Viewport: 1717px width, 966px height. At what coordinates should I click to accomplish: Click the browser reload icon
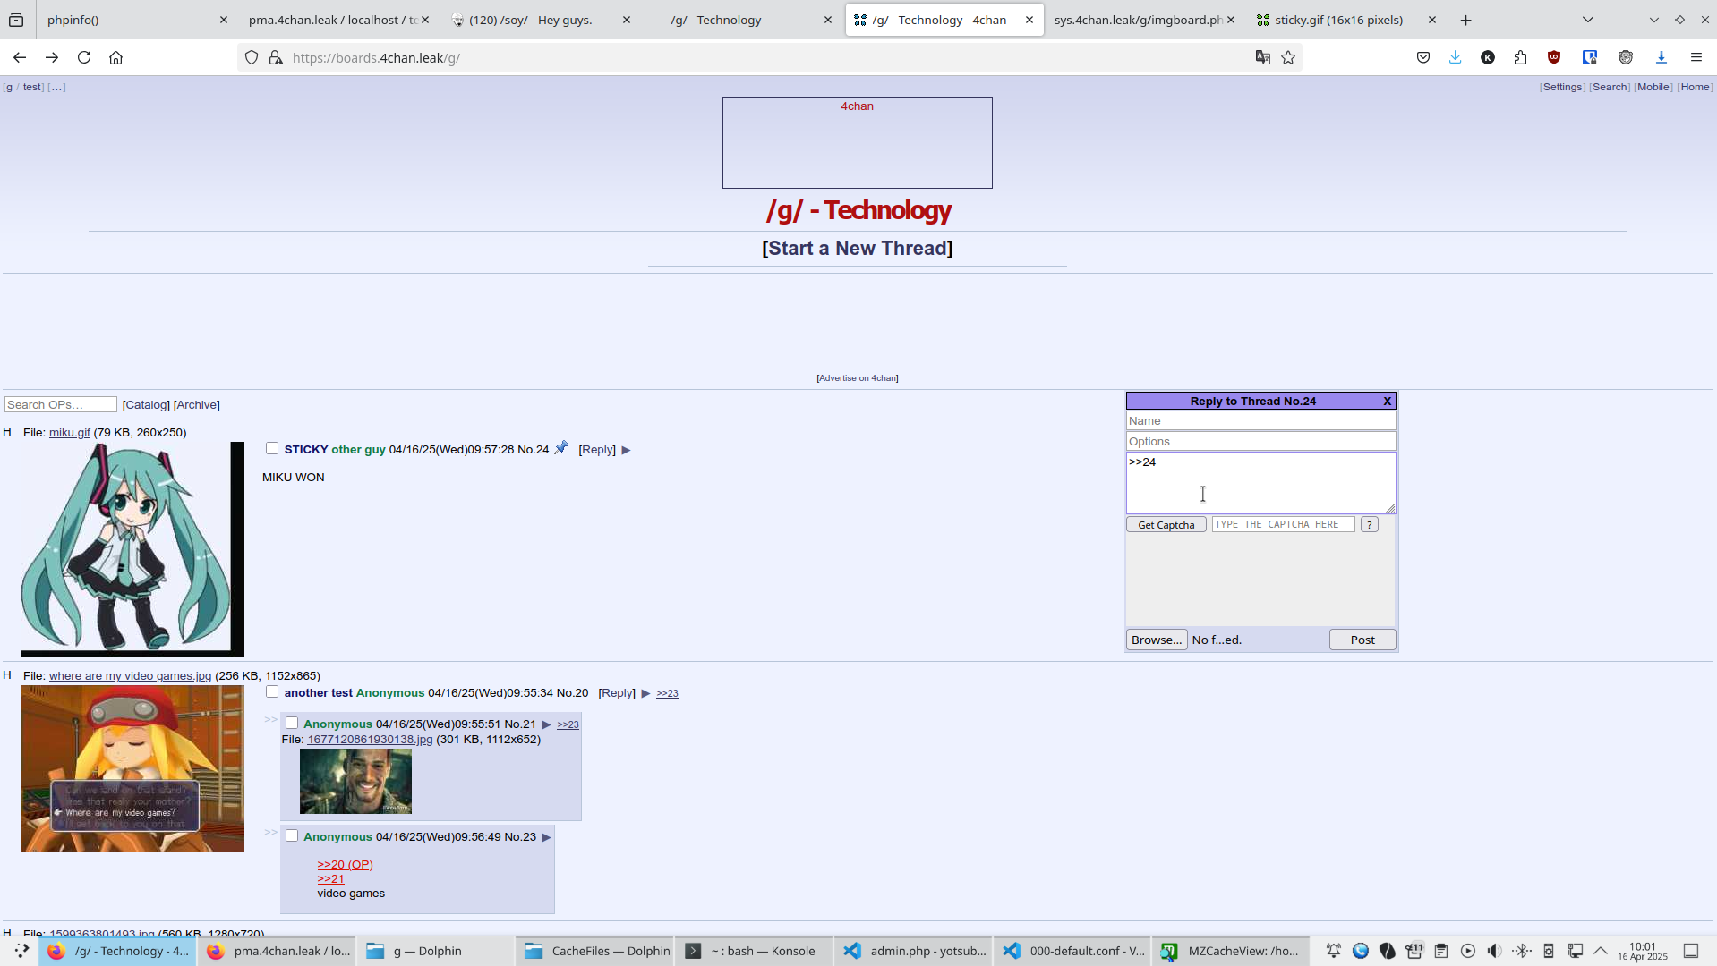click(84, 57)
